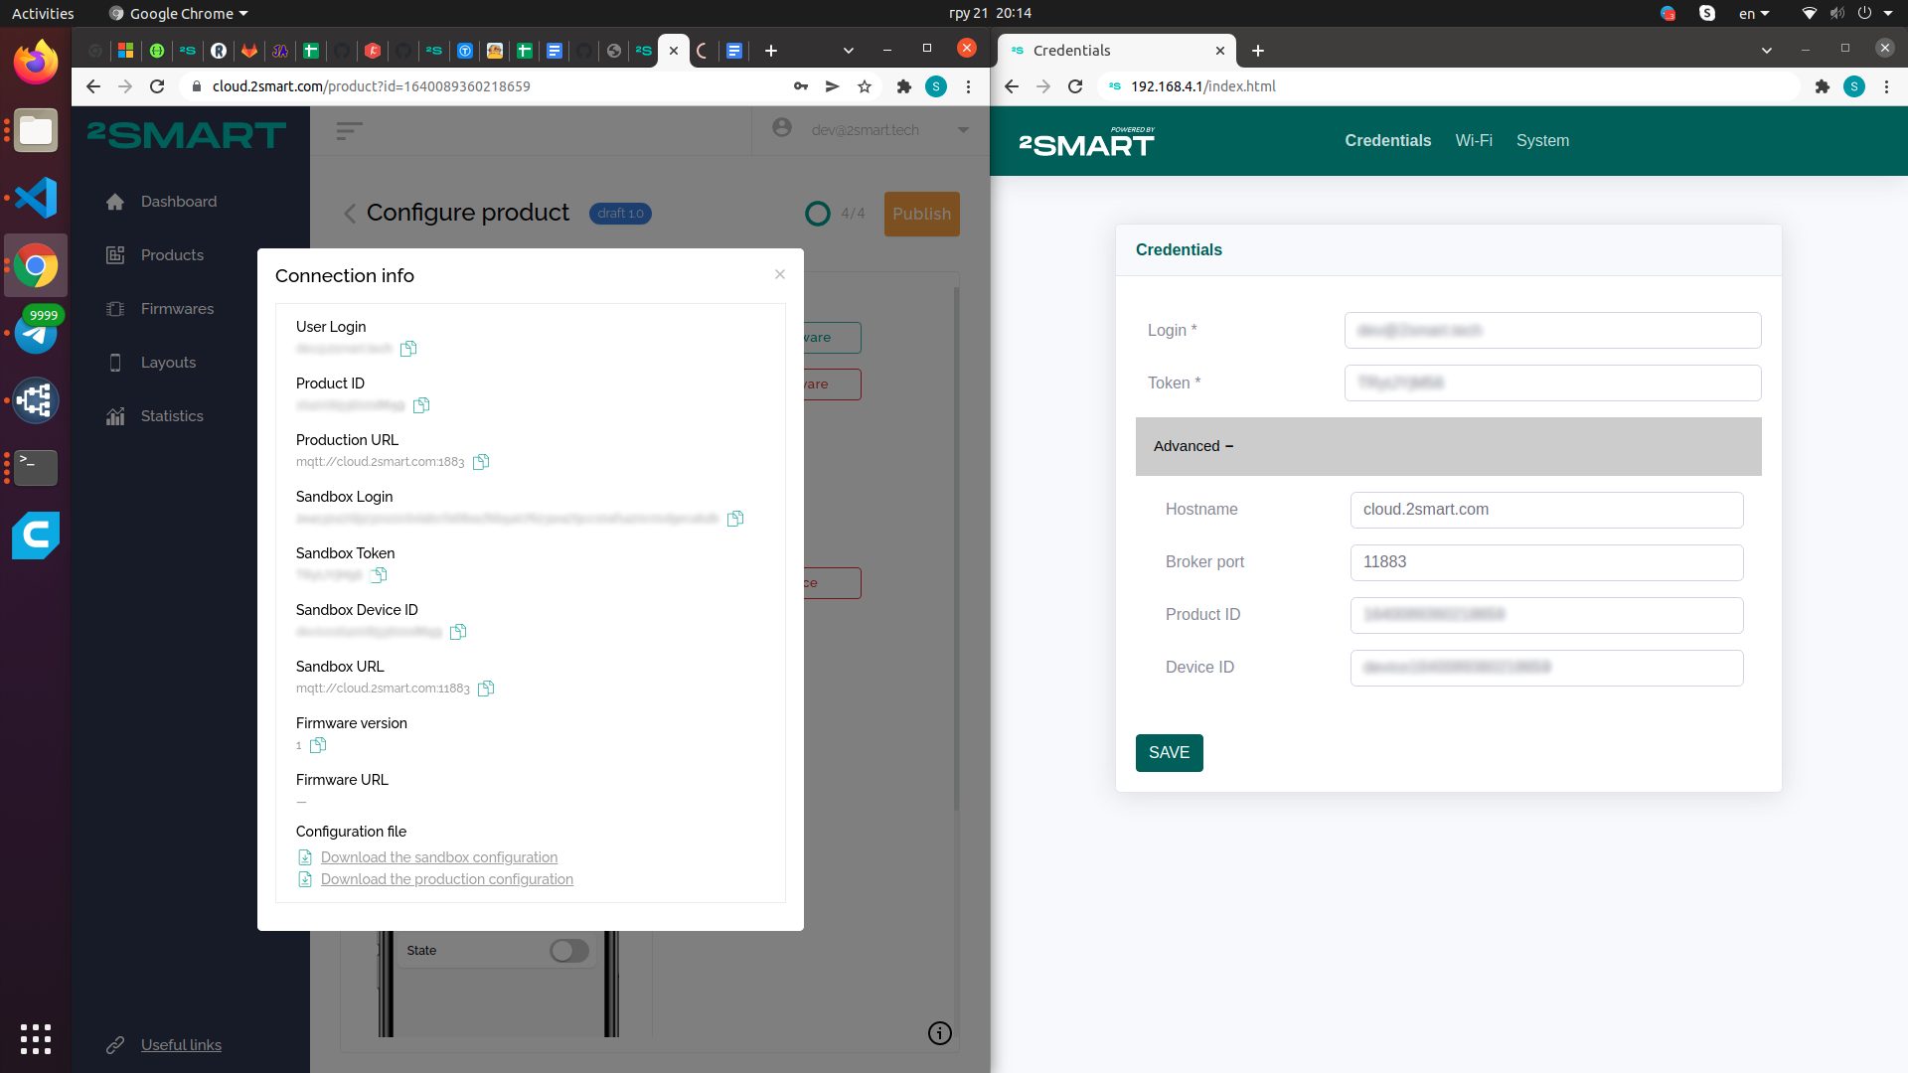Click the Publish button

[921, 214]
